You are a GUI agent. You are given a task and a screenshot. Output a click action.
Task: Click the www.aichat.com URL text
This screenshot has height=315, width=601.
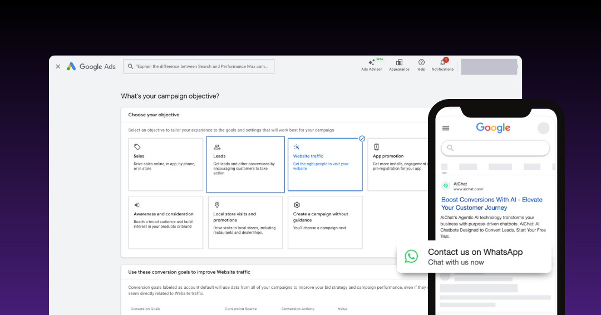pos(469,189)
